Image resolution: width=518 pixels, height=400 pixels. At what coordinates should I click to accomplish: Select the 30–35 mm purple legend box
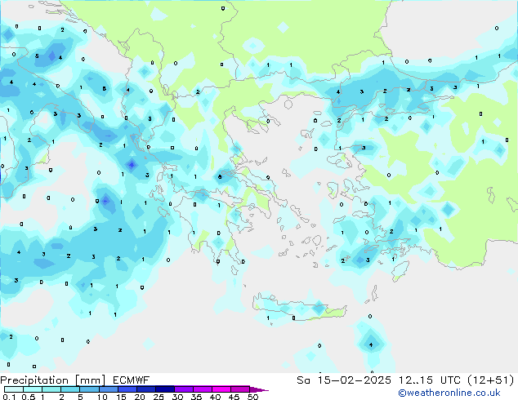click(x=184, y=389)
